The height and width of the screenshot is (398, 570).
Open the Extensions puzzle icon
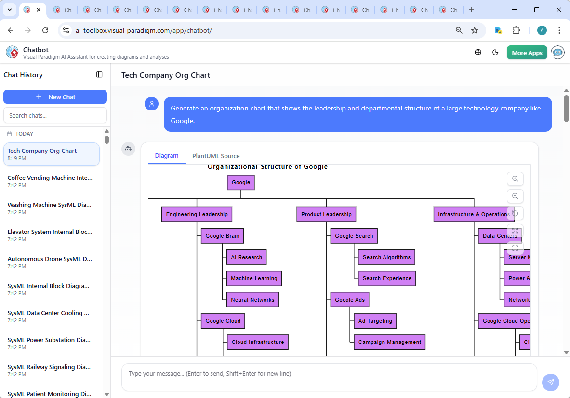pos(516,30)
